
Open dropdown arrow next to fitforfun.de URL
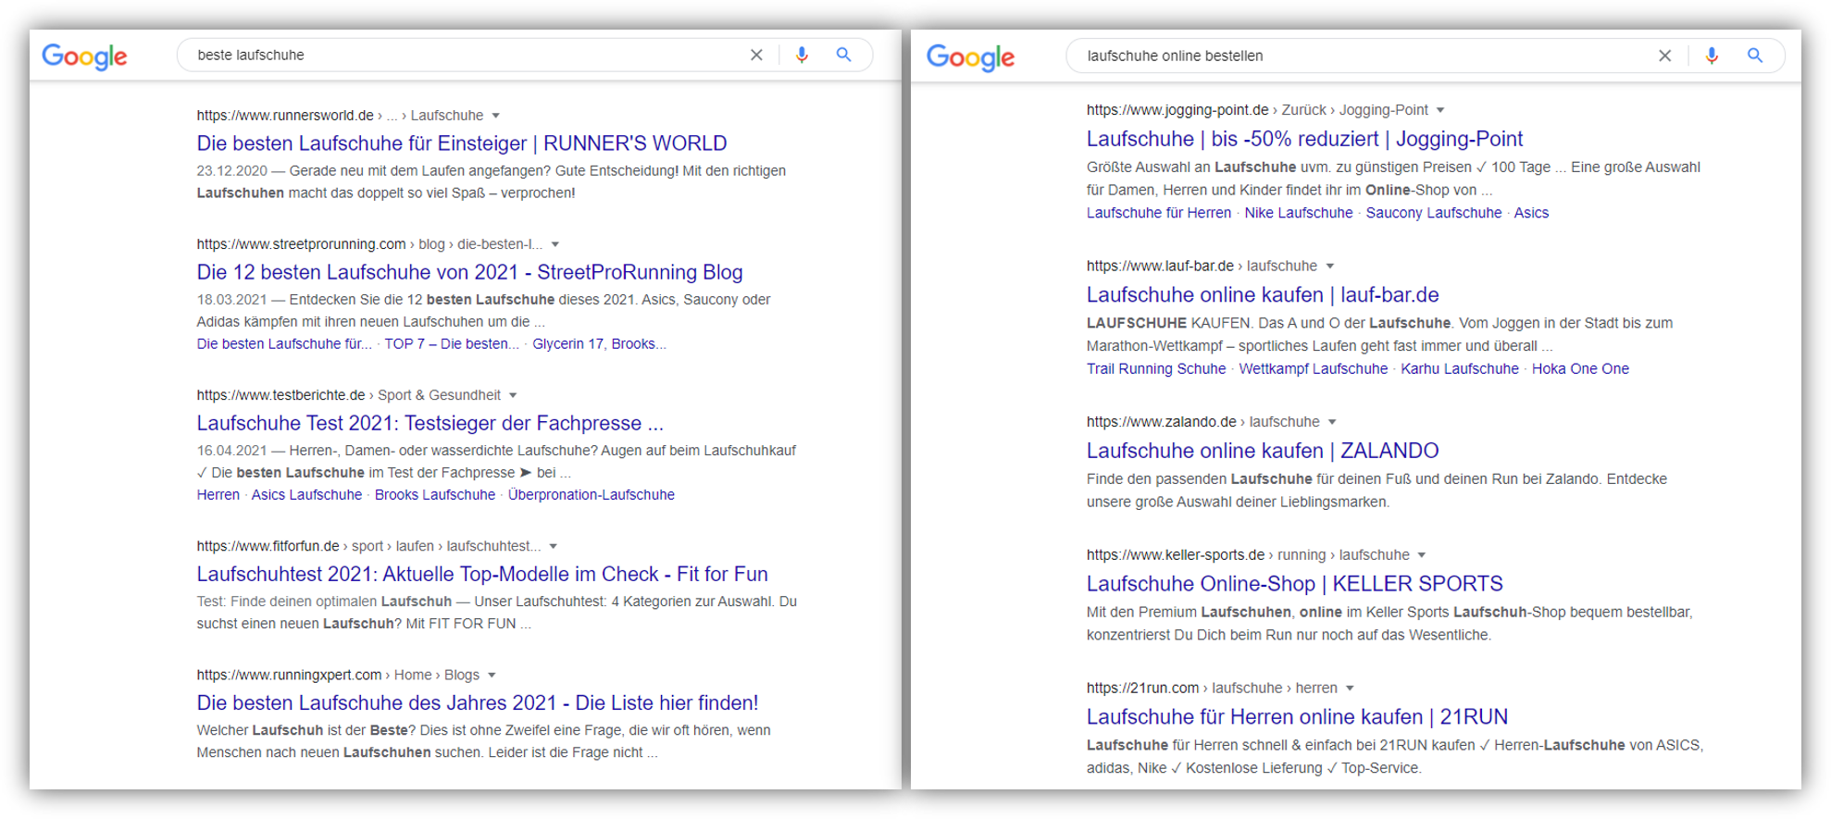(553, 546)
